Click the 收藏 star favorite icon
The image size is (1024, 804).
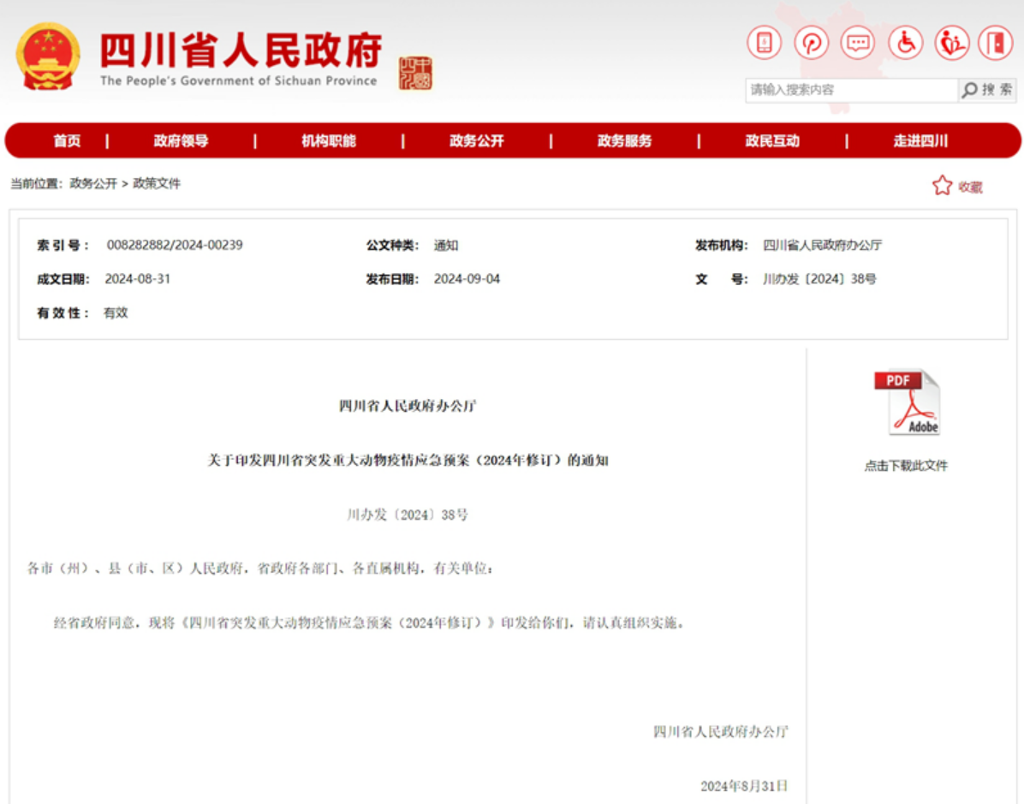(943, 184)
